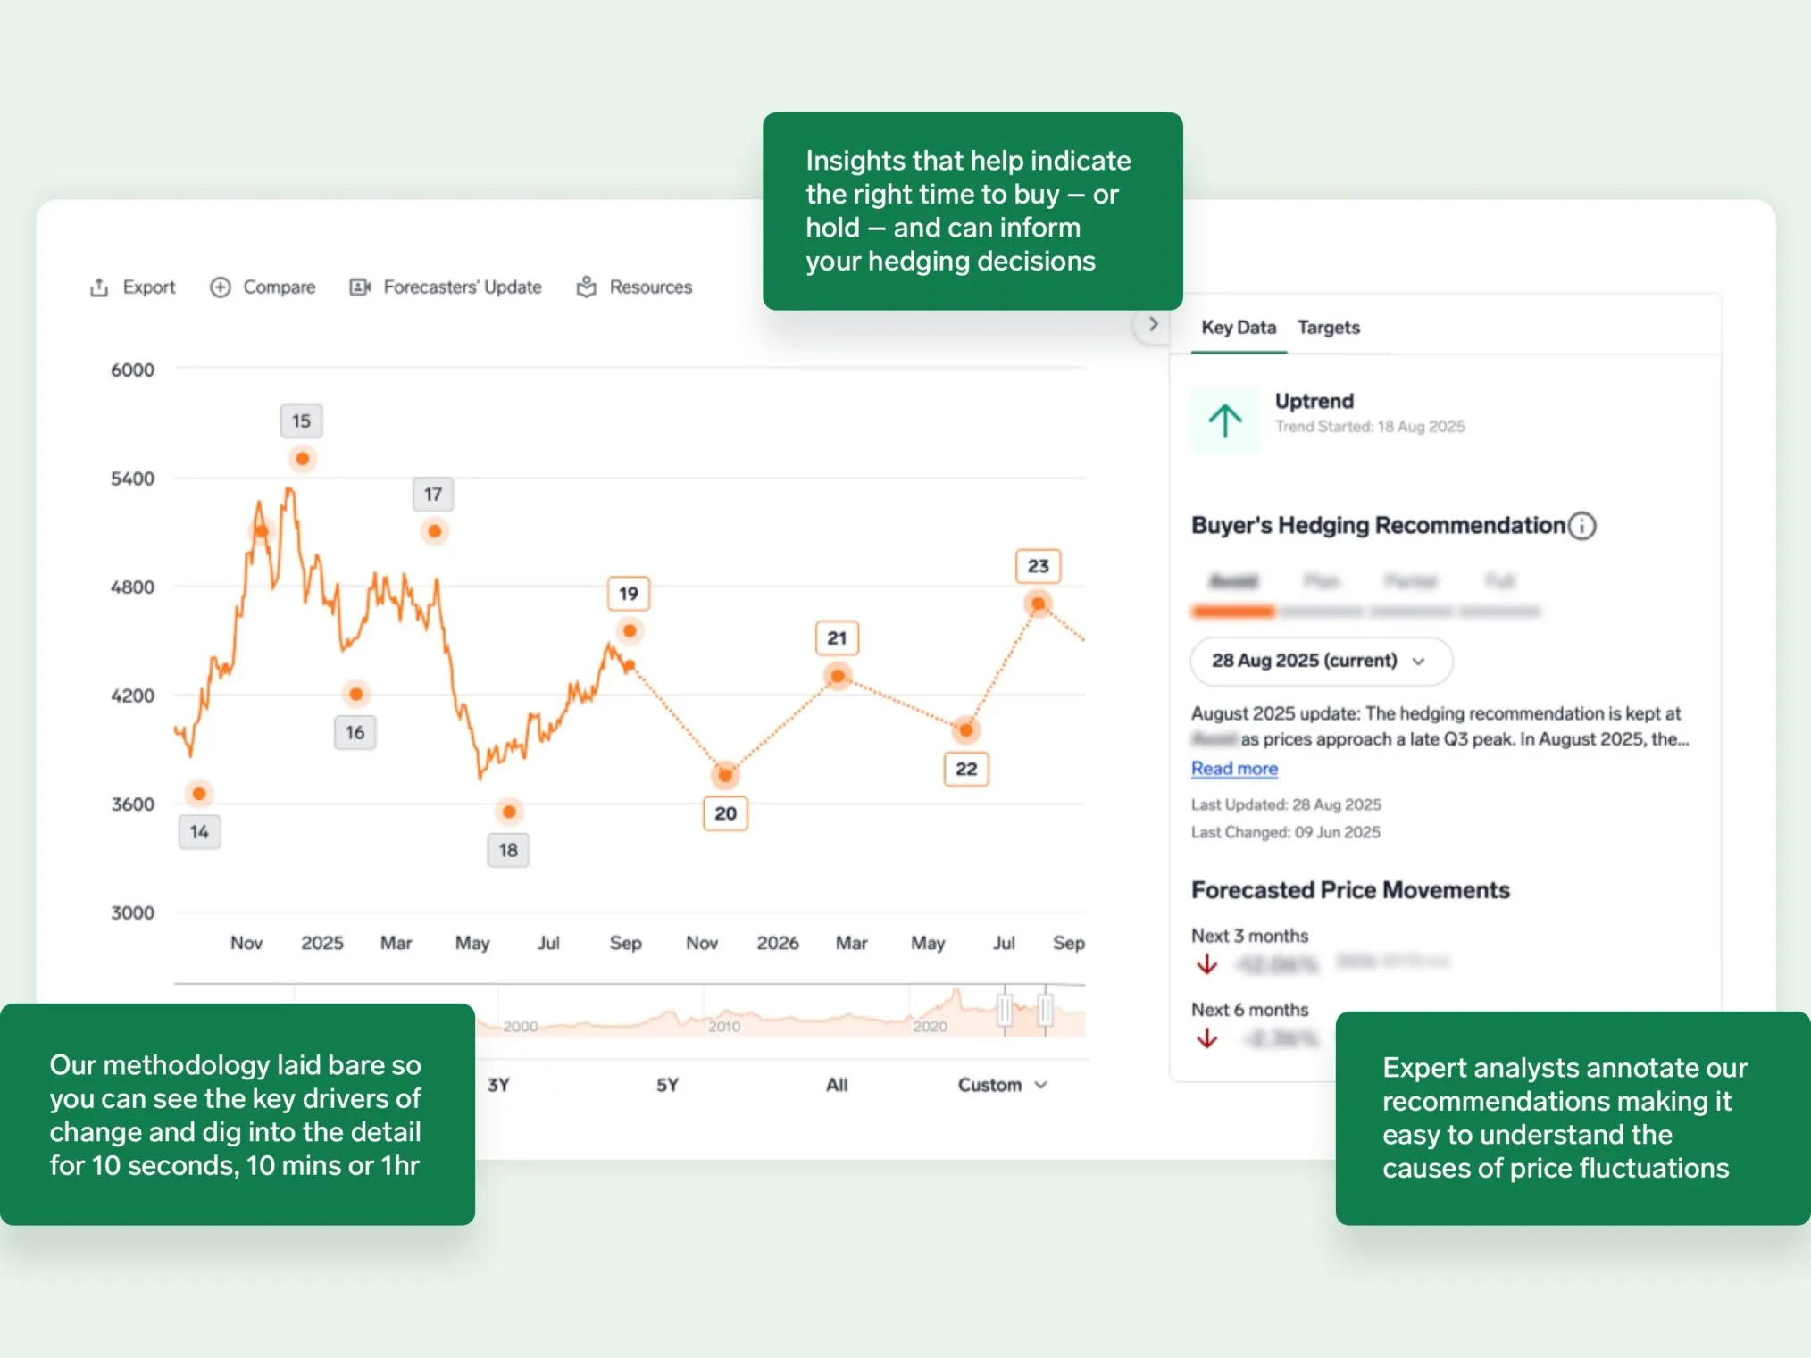Click the Export upload icon
Screen dimensions: 1811x1358
99,287
